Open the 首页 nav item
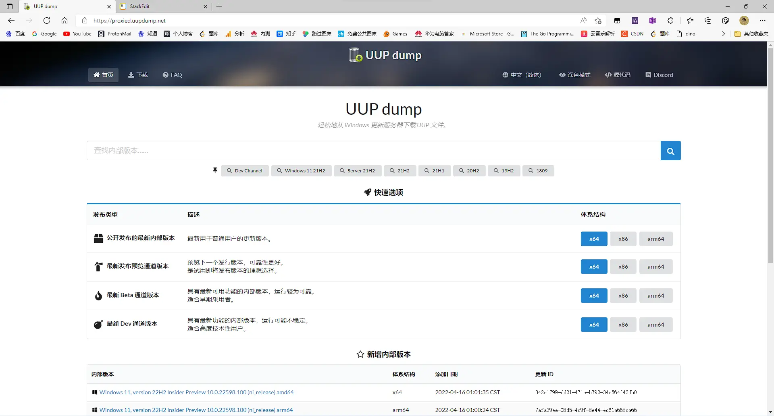 [x=103, y=75]
